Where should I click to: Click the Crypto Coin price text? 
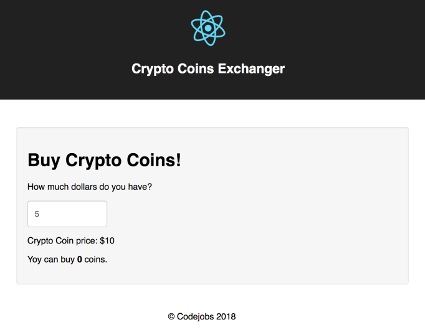point(63,240)
